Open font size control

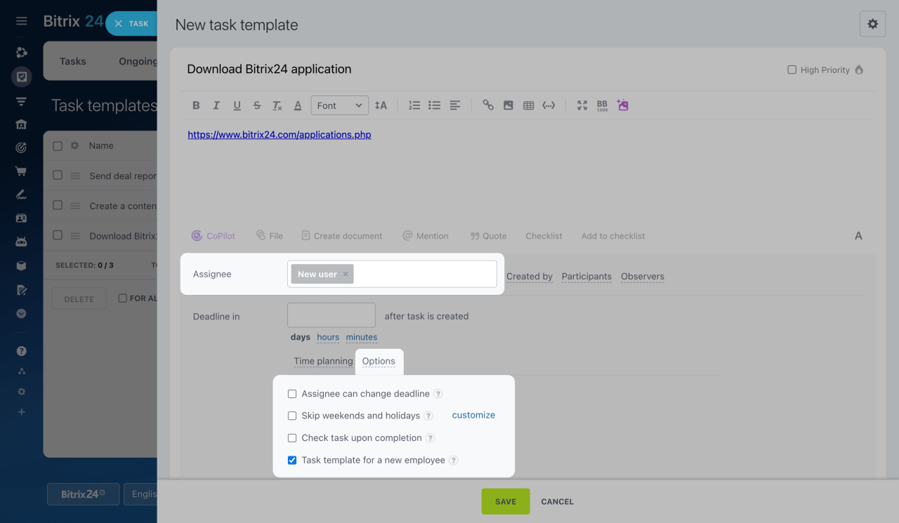(381, 105)
